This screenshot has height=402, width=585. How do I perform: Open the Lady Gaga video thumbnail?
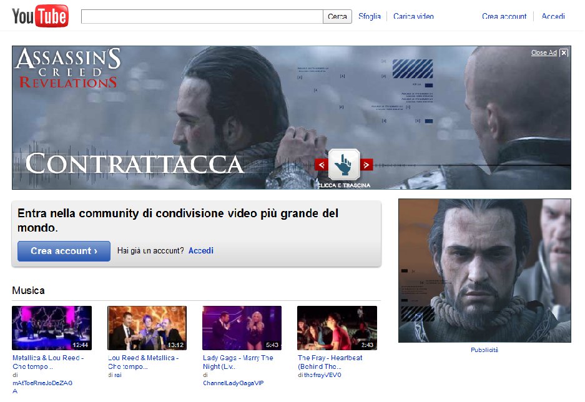[242, 328]
